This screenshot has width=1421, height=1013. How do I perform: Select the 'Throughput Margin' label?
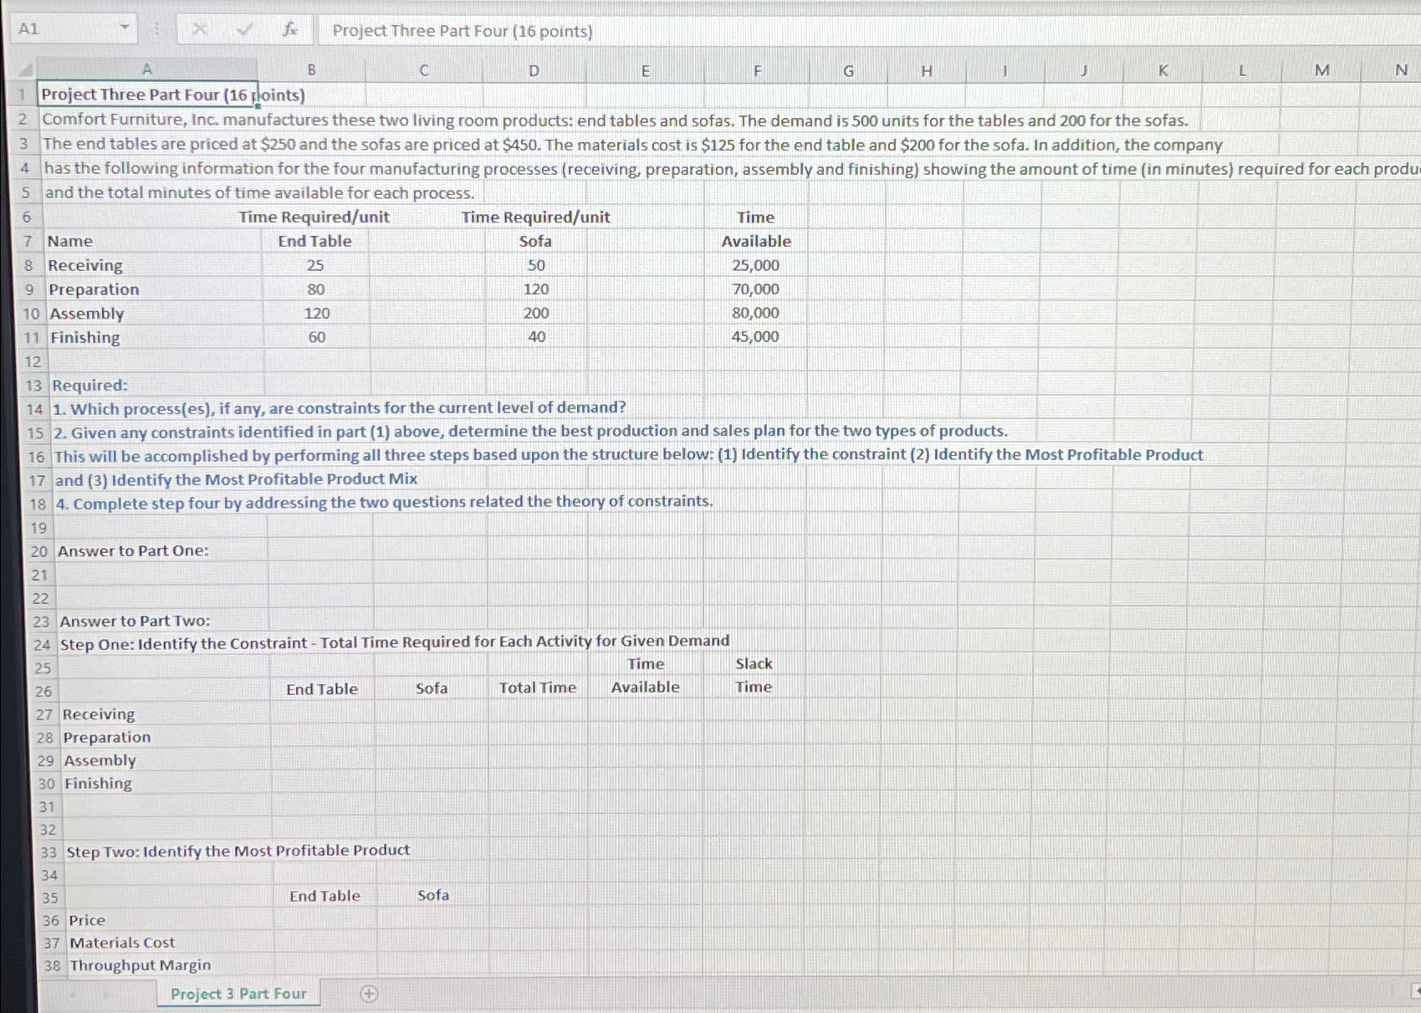pos(141,965)
